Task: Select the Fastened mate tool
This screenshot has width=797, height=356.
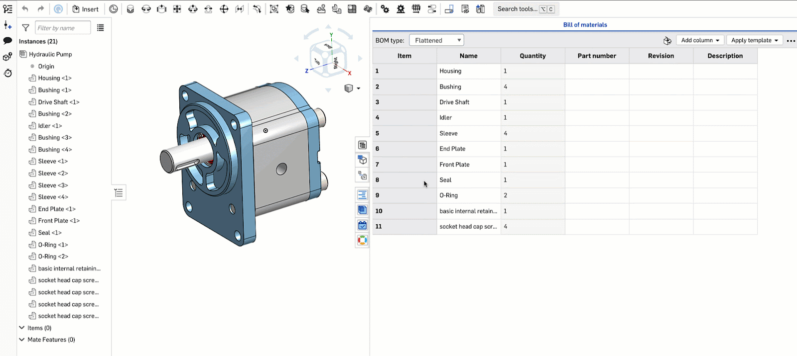Action: 130,9
